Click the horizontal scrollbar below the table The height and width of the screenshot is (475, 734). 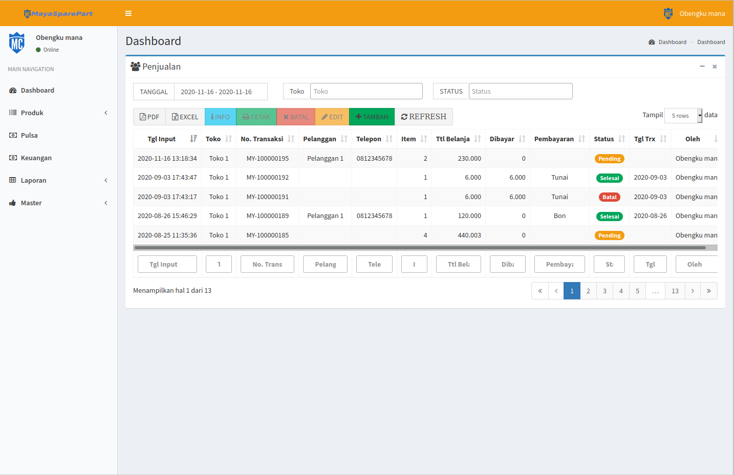click(x=420, y=248)
